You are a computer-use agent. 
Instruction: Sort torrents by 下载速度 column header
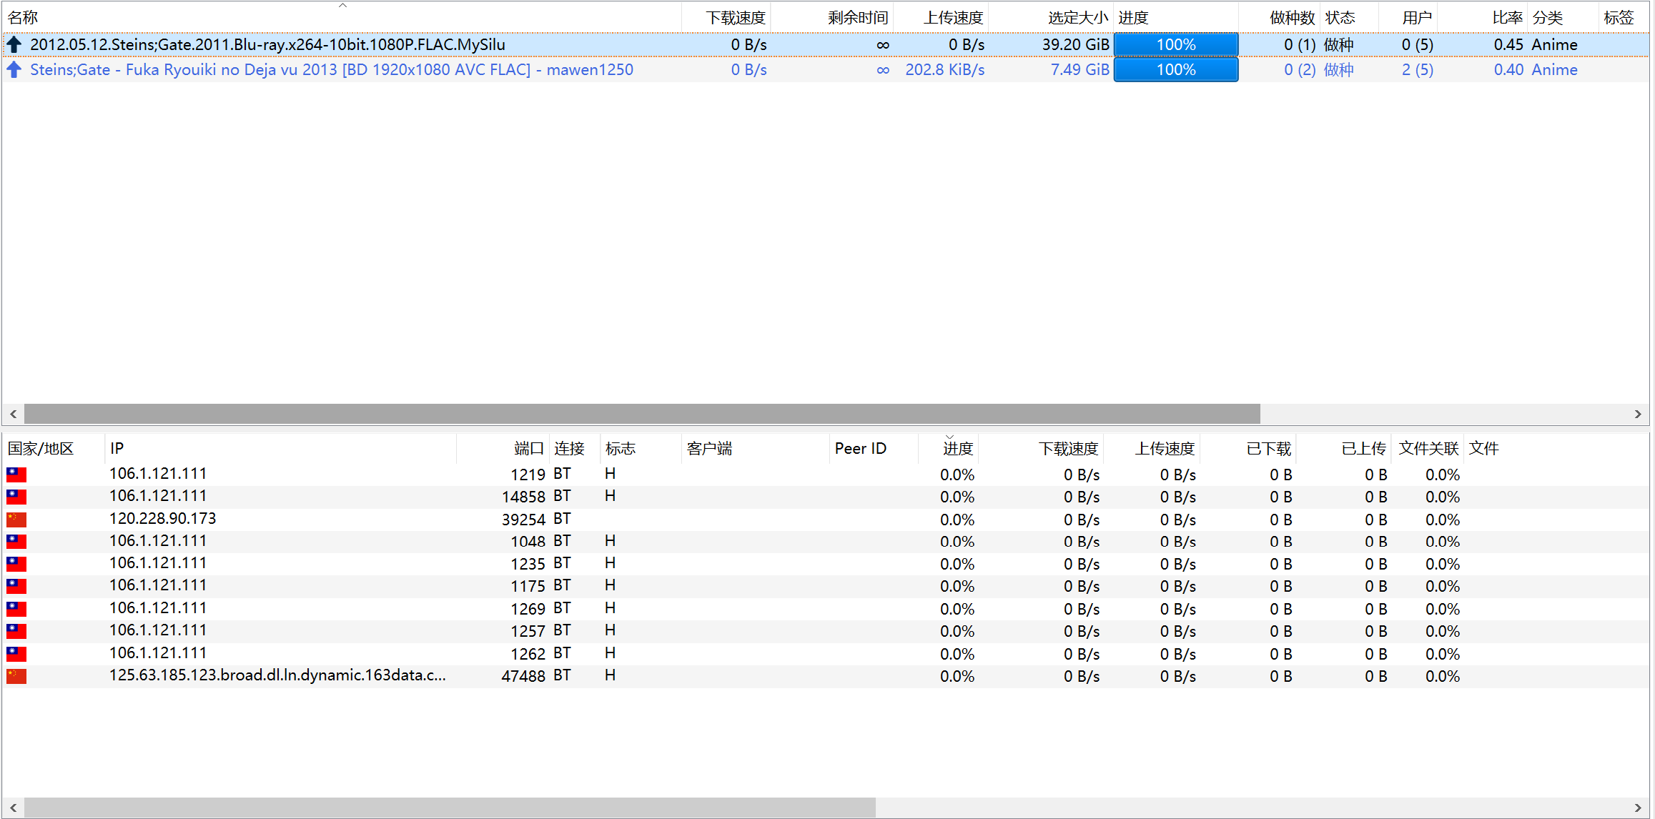726,18
